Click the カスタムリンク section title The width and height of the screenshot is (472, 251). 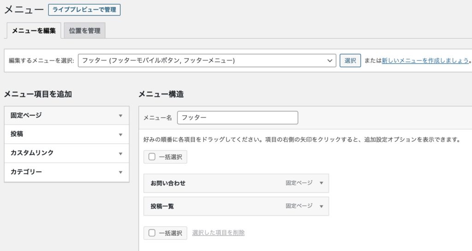click(x=32, y=153)
